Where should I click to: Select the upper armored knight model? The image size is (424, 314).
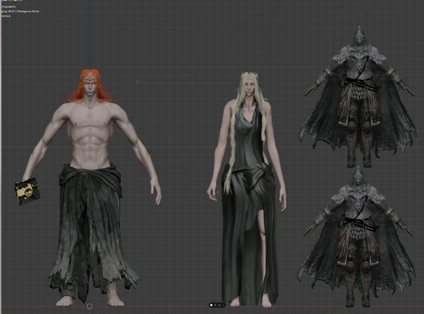point(358,96)
